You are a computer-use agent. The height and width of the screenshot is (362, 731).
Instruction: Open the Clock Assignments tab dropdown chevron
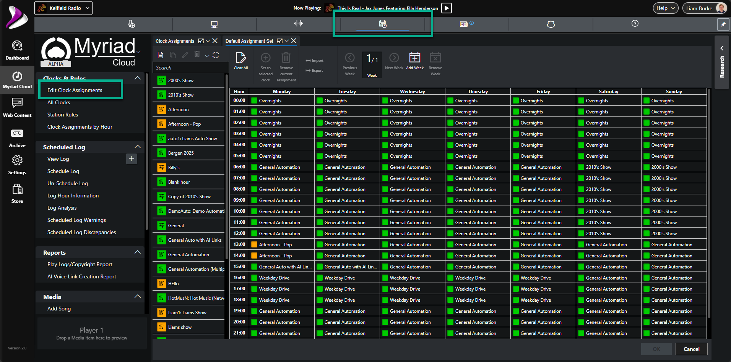click(x=208, y=41)
